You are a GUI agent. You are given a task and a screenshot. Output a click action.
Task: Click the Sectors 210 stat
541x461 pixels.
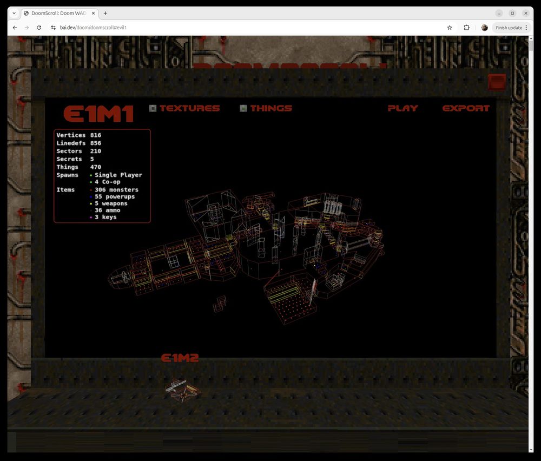tap(79, 151)
